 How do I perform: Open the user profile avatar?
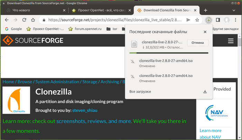[x=226, y=20]
